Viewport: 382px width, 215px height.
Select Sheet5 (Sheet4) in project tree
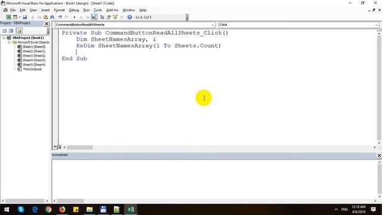click(x=34, y=64)
